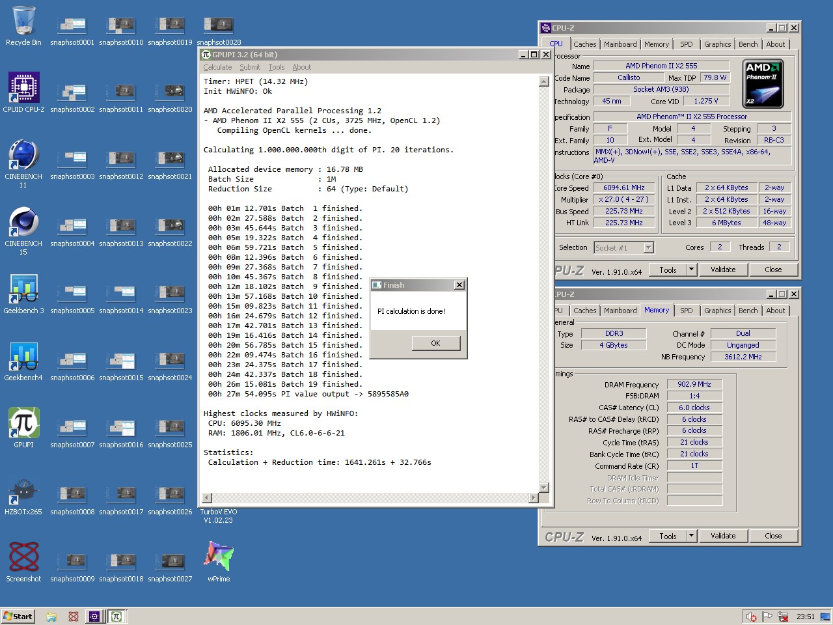Click GPUPI vertical scrollbar up arrow
Viewport: 833px width, 625px height.
[x=544, y=81]
